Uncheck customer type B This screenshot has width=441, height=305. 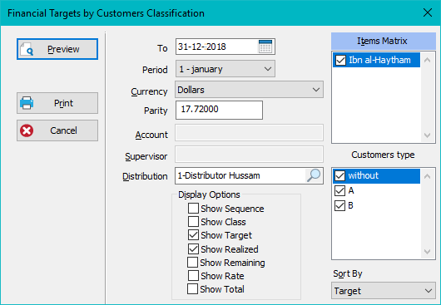click(x=340, y=205)
